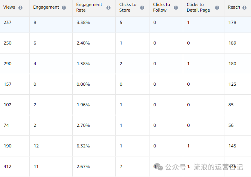Select the Engagement Rate column header
251x177 pixels.
tap(89, 7)
